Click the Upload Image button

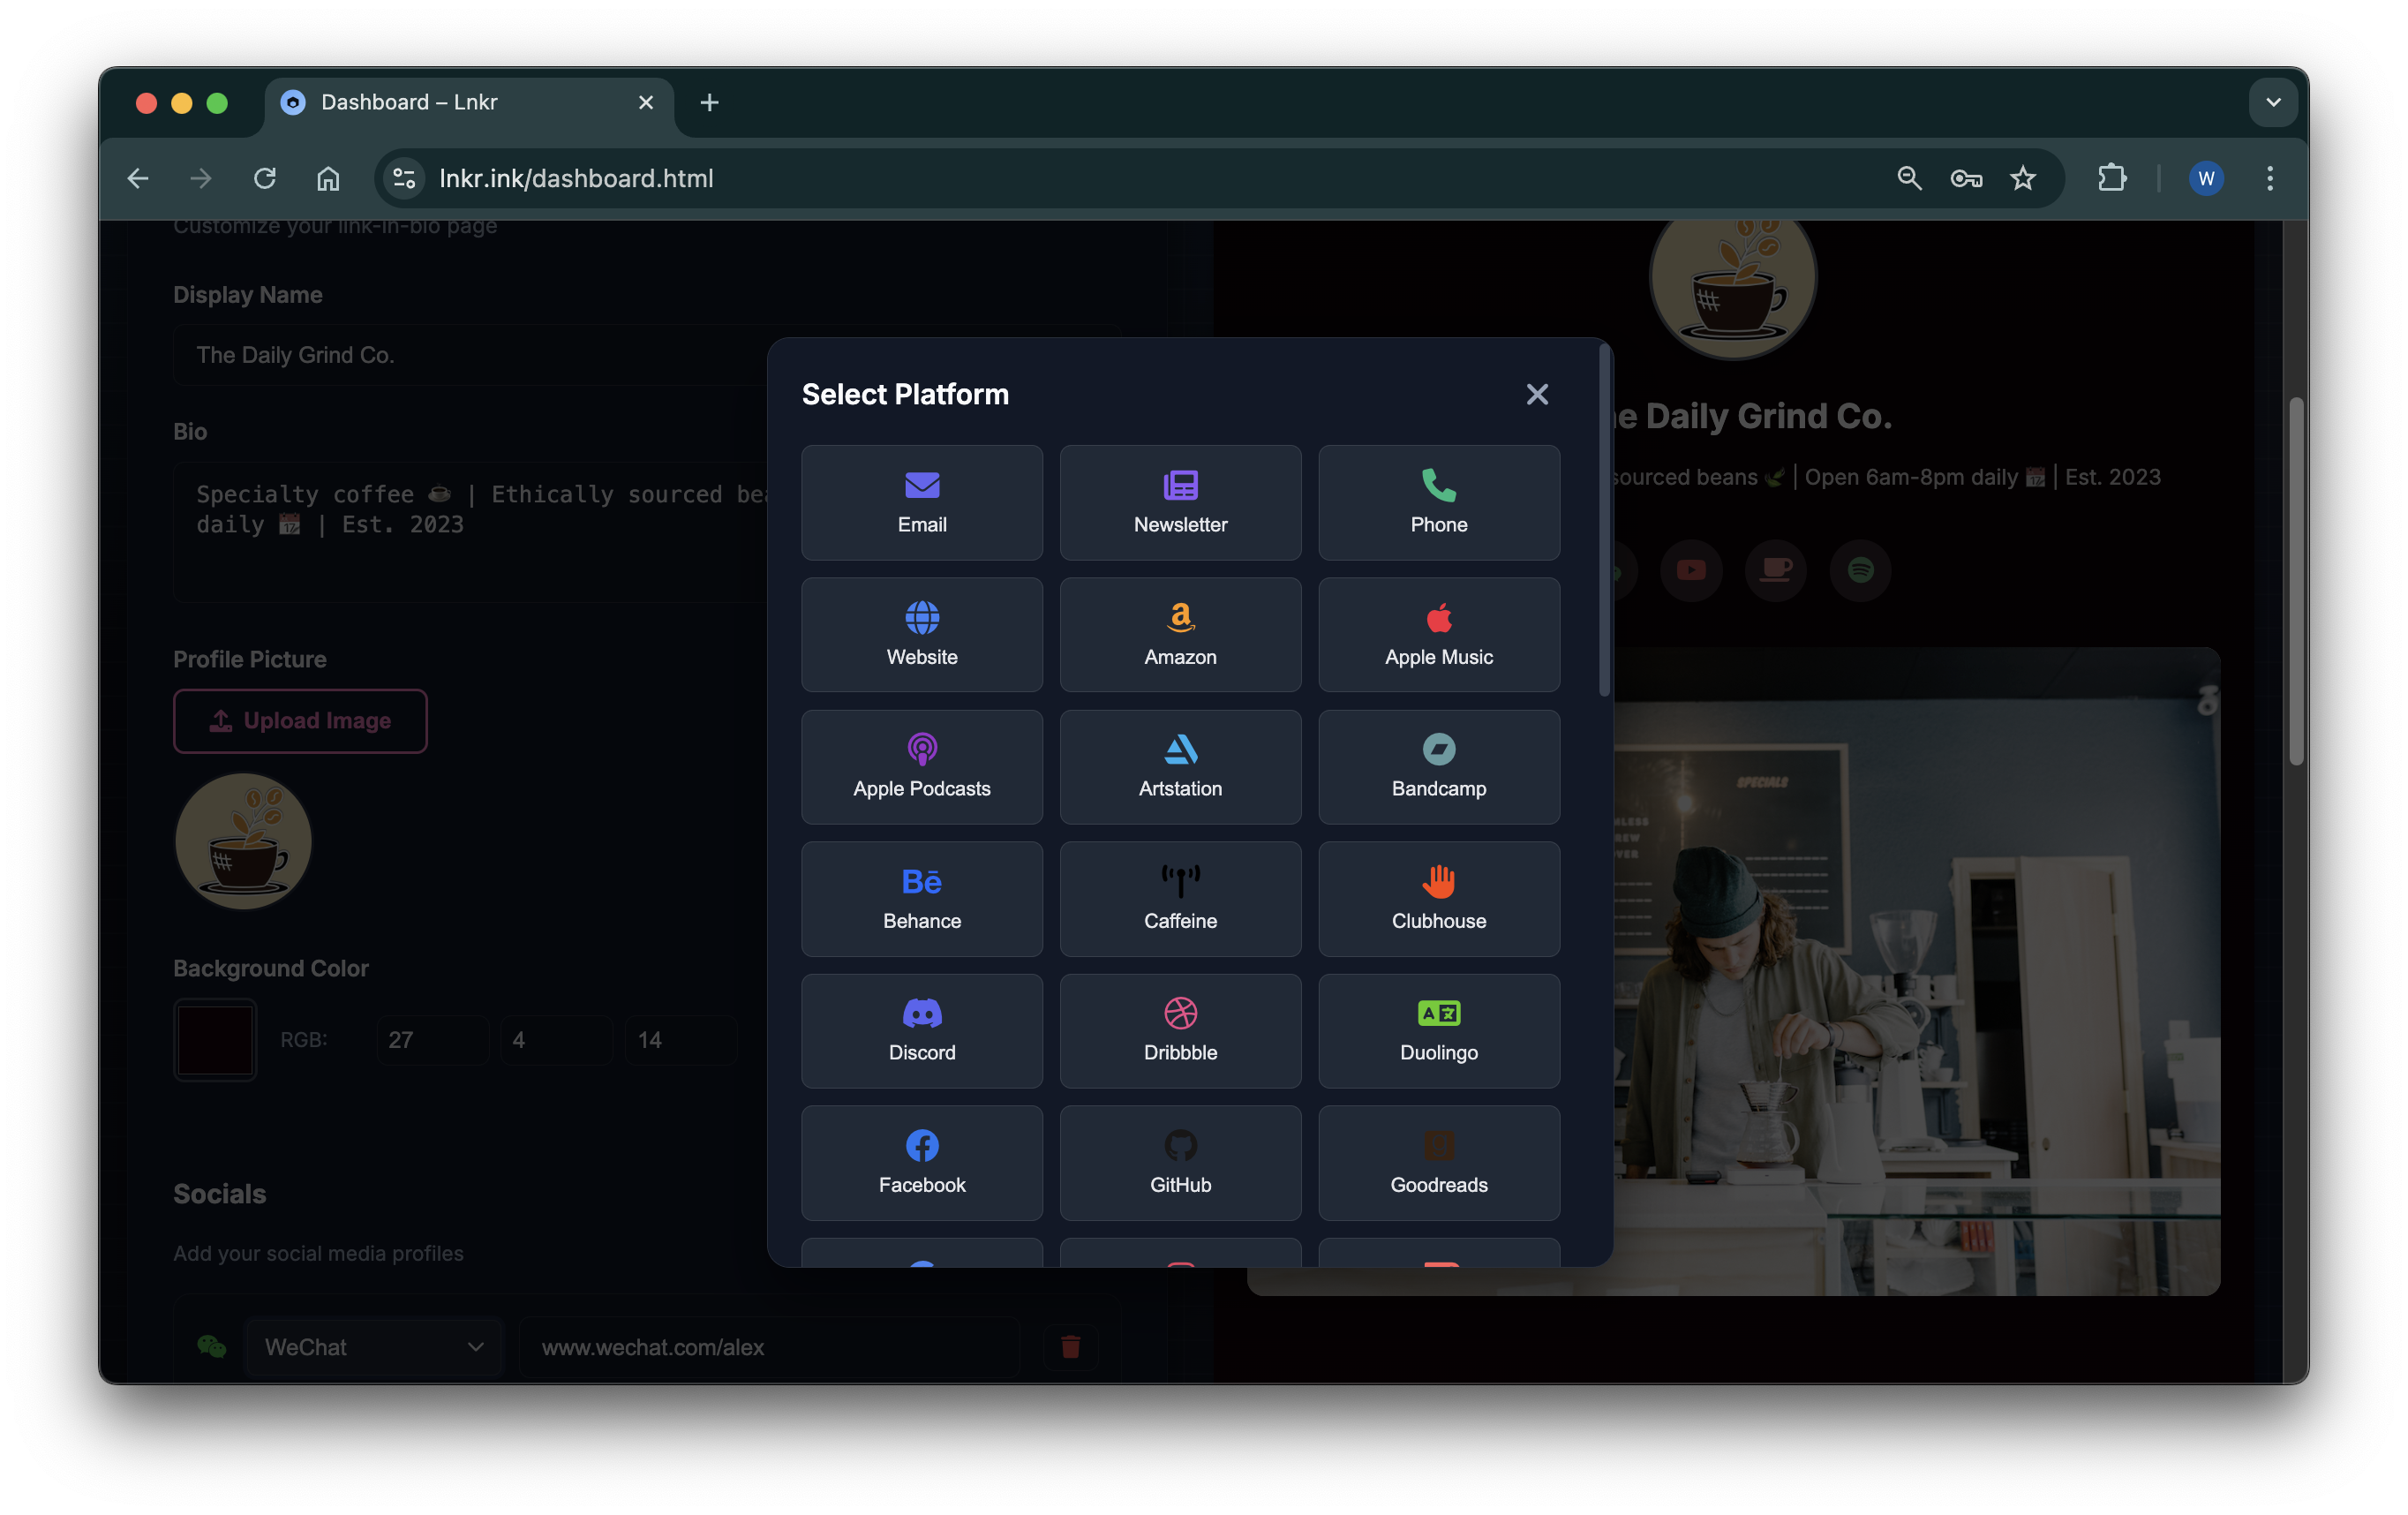coord(300,720)
